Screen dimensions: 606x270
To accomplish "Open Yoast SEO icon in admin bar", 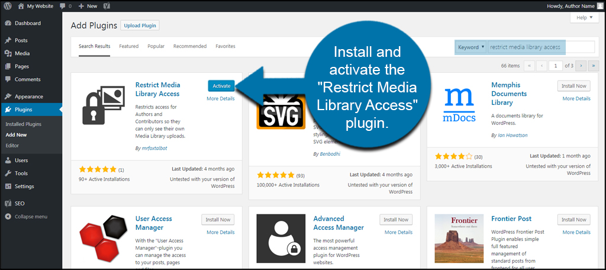I will [x=108, y=6].
